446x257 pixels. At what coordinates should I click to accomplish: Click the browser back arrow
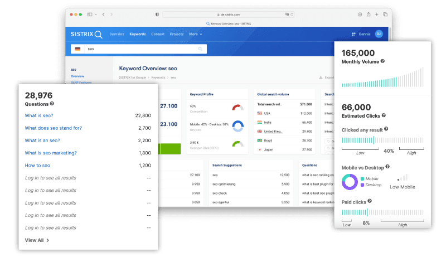103,14
